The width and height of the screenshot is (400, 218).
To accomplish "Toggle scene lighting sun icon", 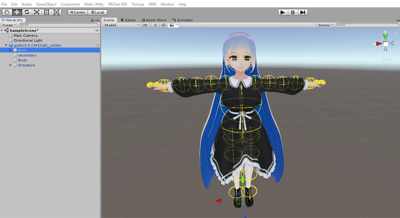I will [x=155, y=25].
